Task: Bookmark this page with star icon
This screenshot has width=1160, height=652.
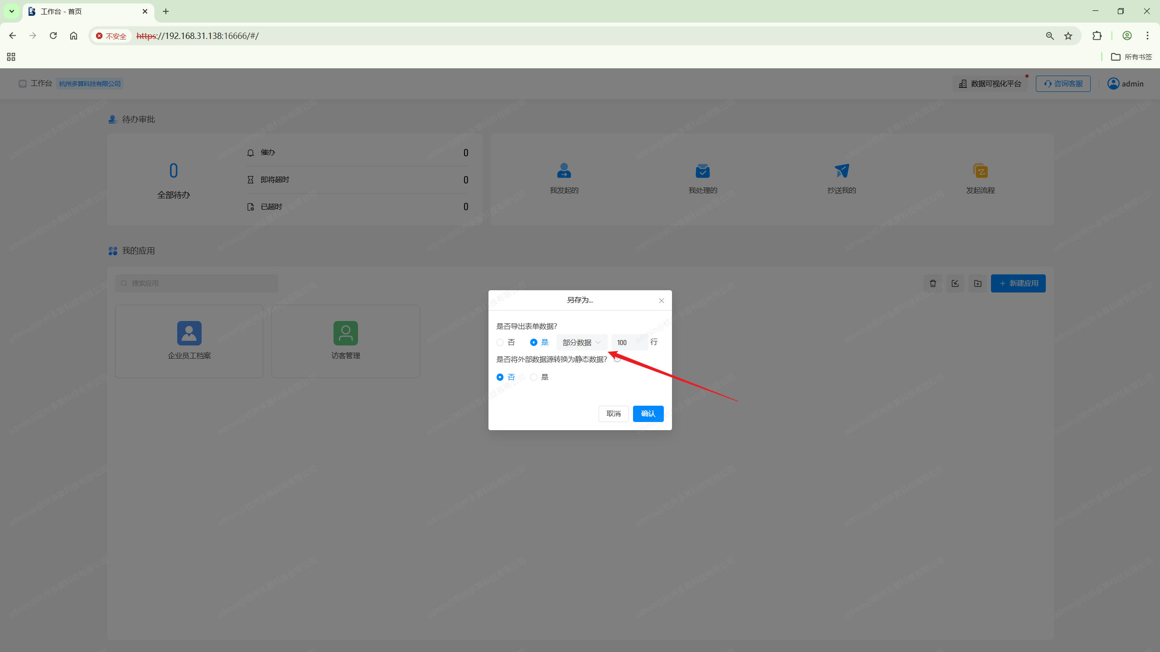Action: [1068, 36]
